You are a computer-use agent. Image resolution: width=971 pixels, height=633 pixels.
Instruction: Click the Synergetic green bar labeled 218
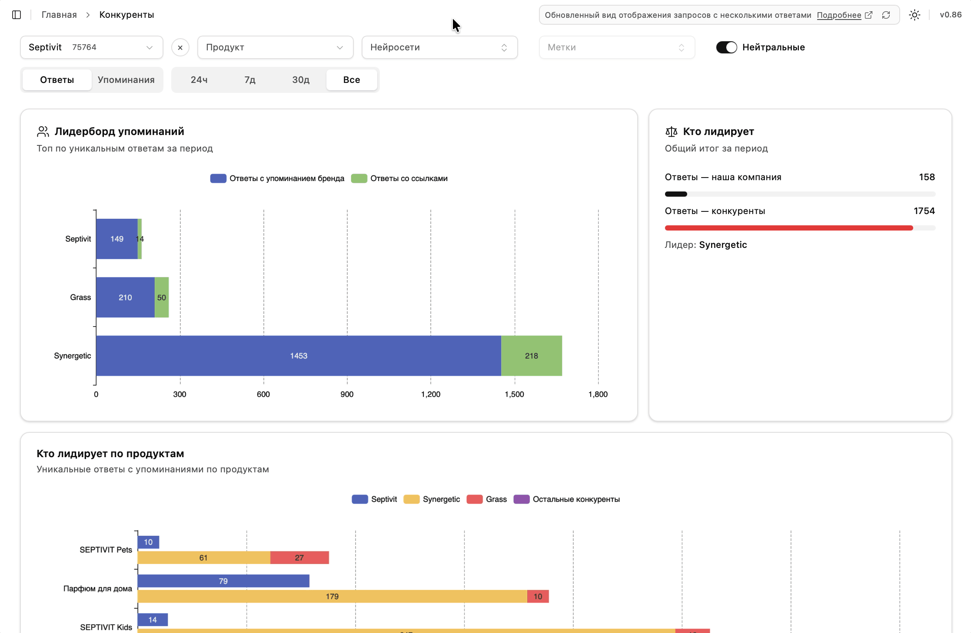[532, 356]
